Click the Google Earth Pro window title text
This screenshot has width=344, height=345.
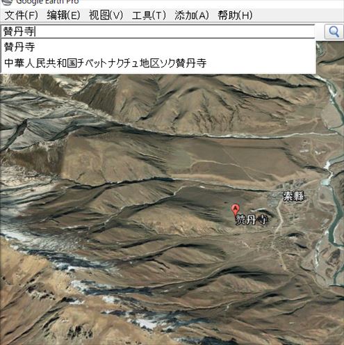pos(47,2)
